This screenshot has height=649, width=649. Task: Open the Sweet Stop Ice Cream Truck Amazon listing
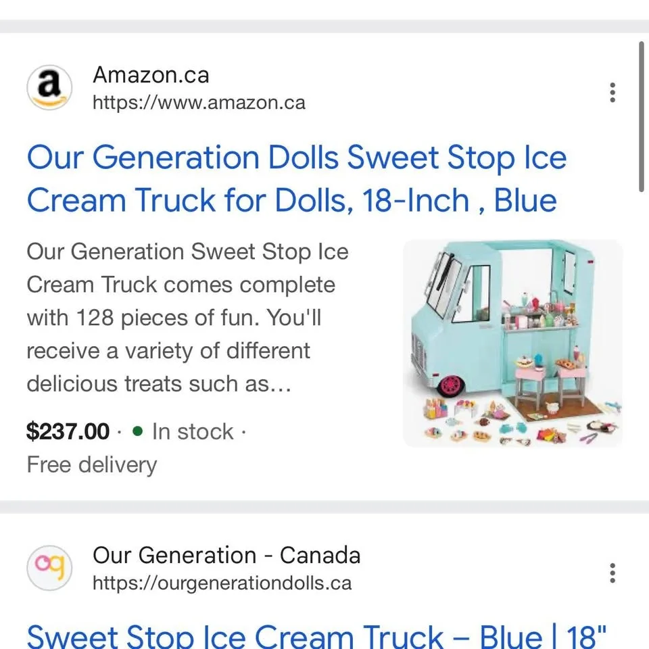pos(296,178)
